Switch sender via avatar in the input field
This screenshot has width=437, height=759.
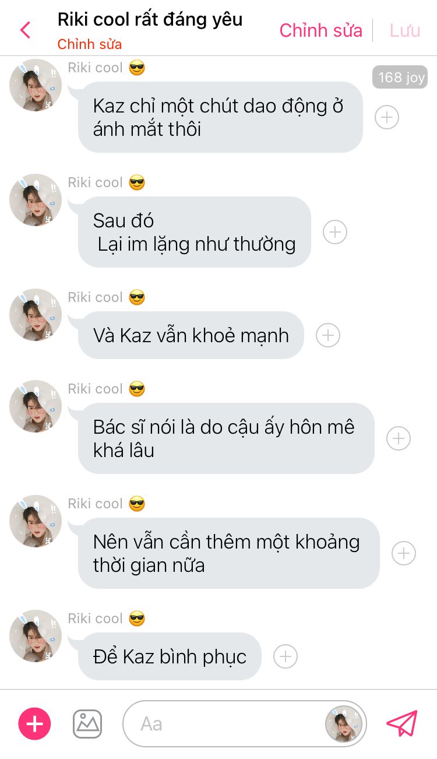click(x=344, y=724)
